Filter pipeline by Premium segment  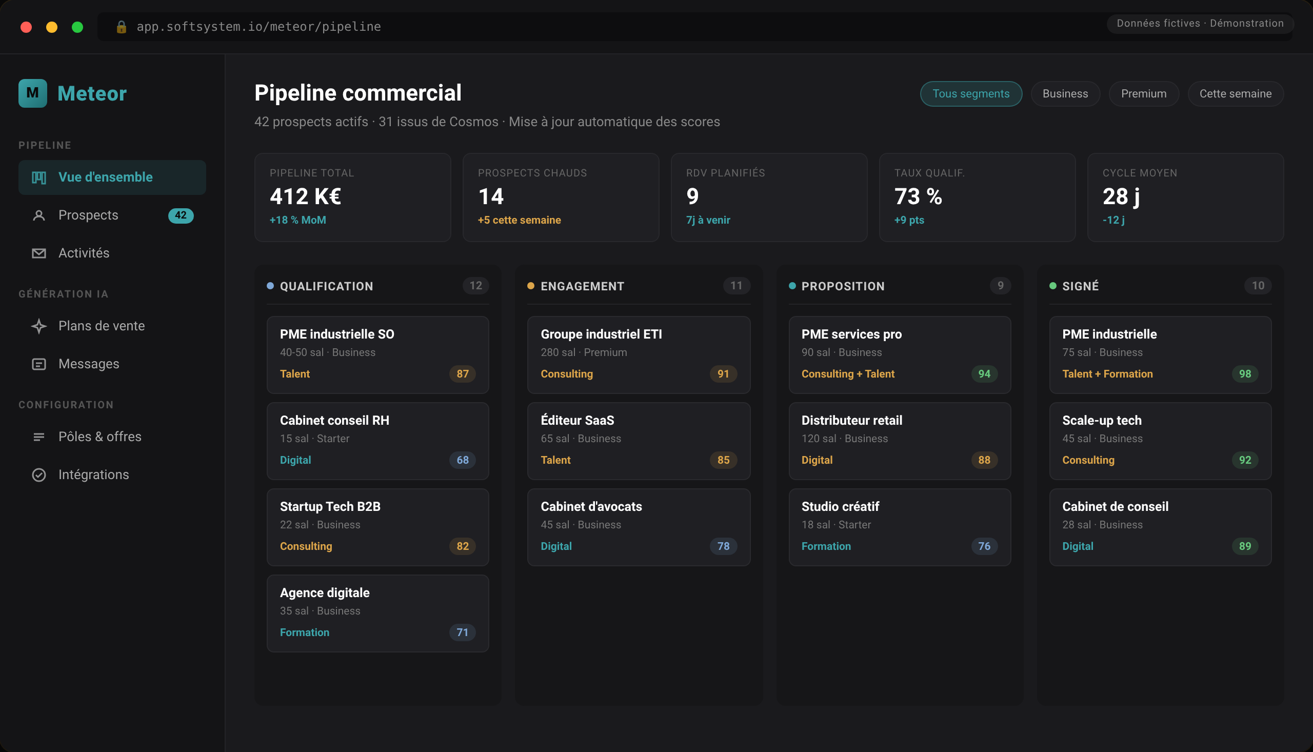[1144, 93]
